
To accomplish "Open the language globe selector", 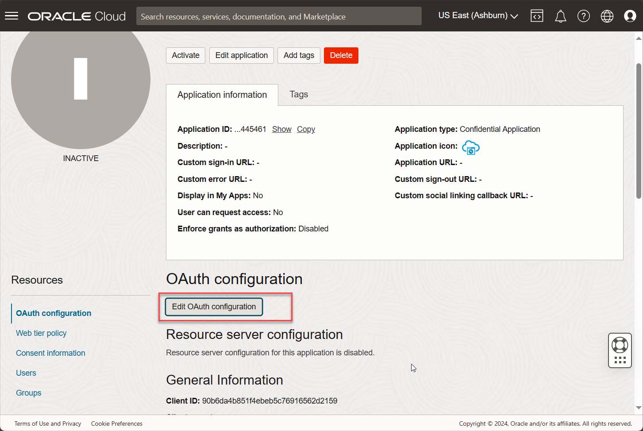I will (x=607, y=15).
